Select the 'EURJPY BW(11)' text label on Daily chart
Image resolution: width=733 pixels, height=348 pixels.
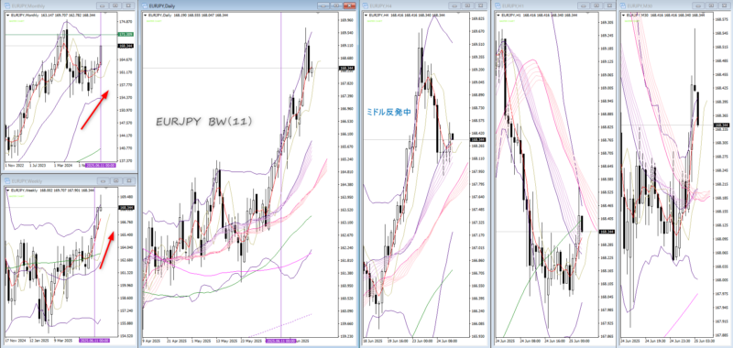[203, 122]
